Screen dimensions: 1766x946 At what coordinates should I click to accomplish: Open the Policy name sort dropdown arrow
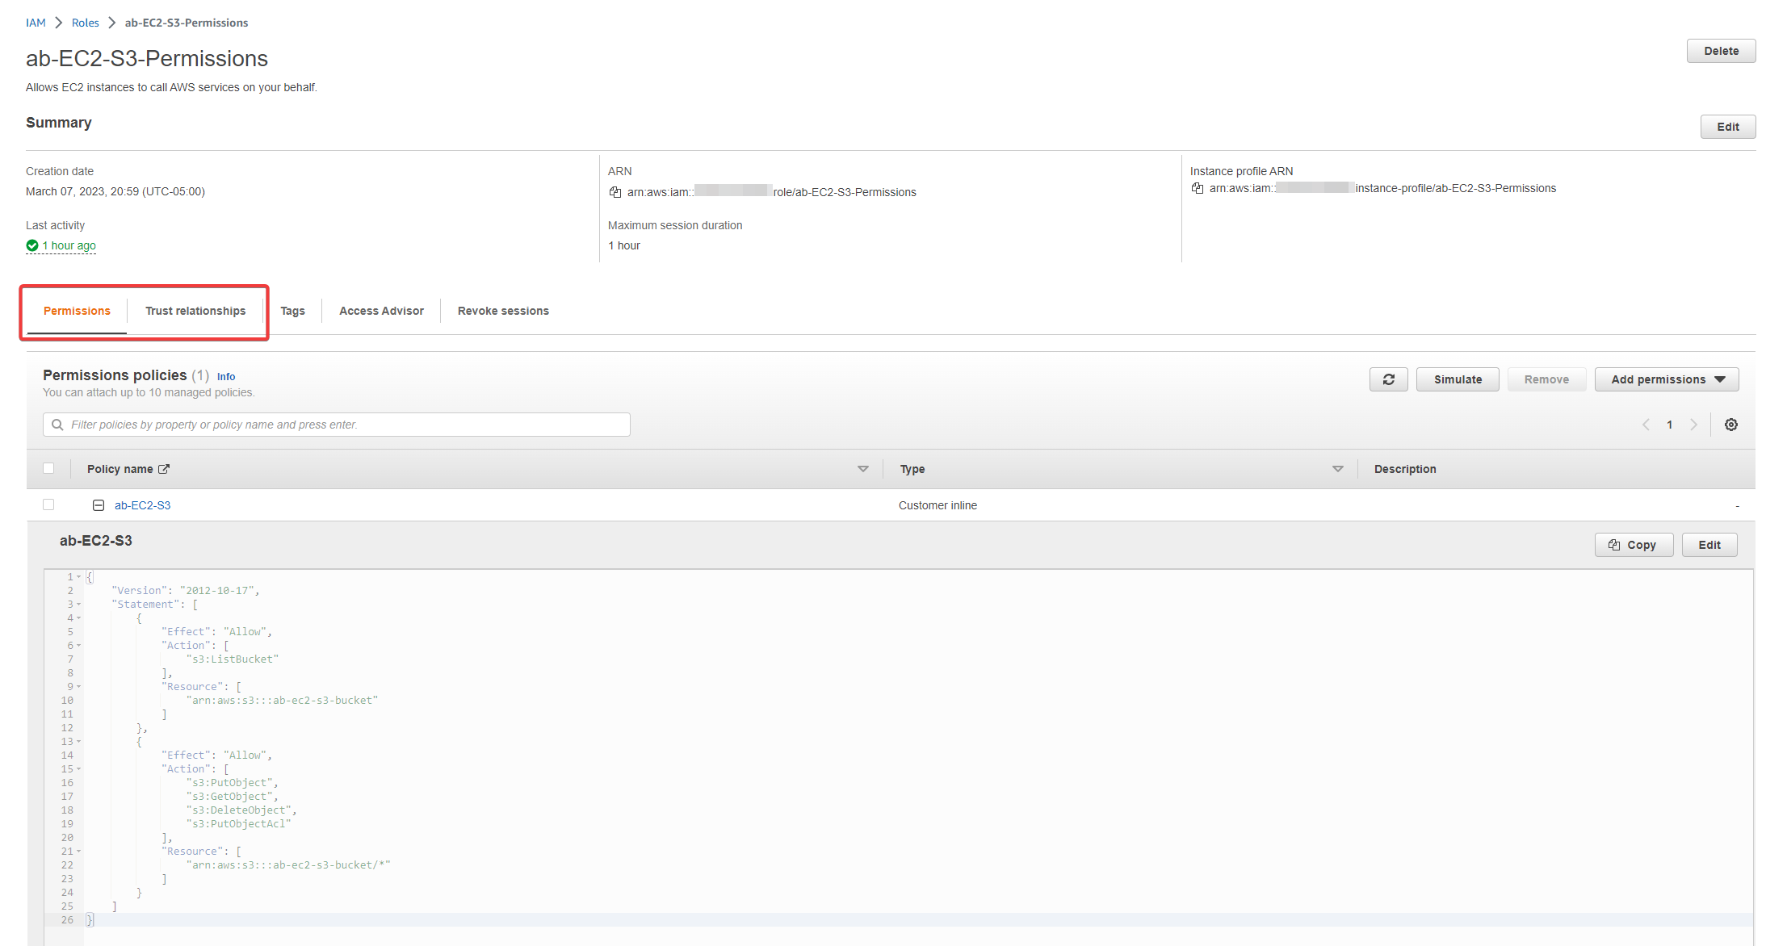[863, 468]
